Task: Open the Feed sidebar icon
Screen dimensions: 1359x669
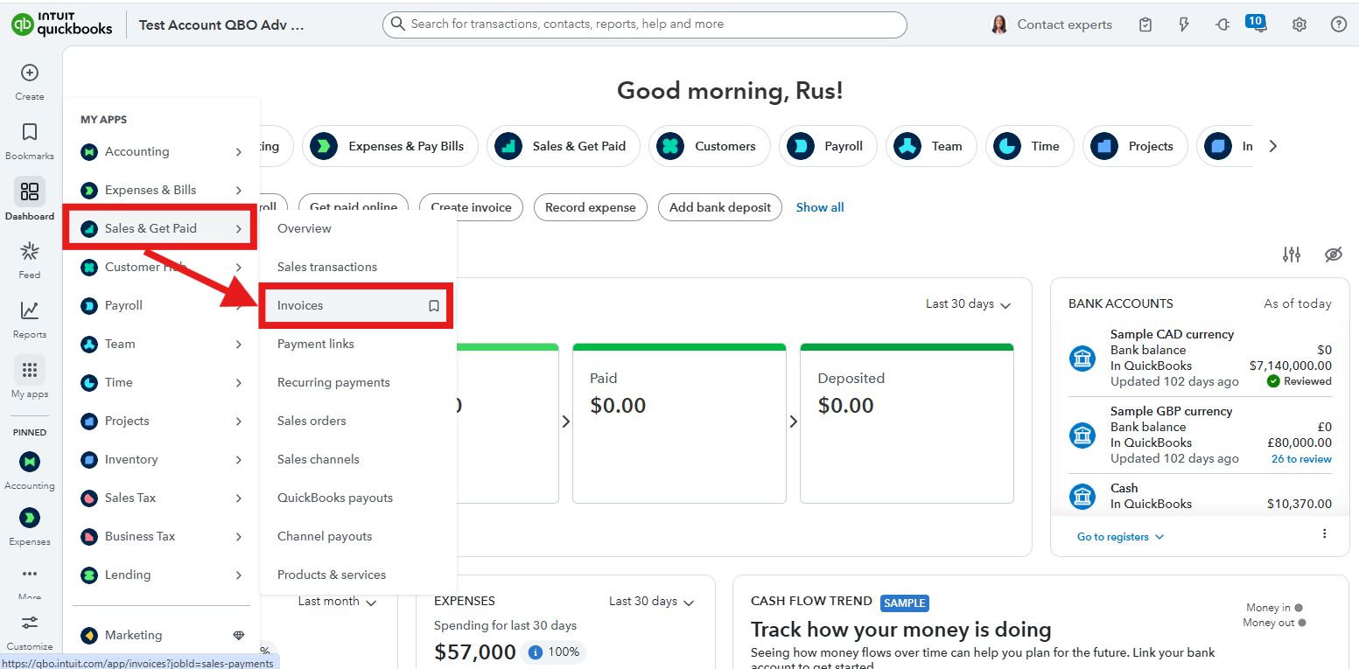Action: click(x=30, y=252)
